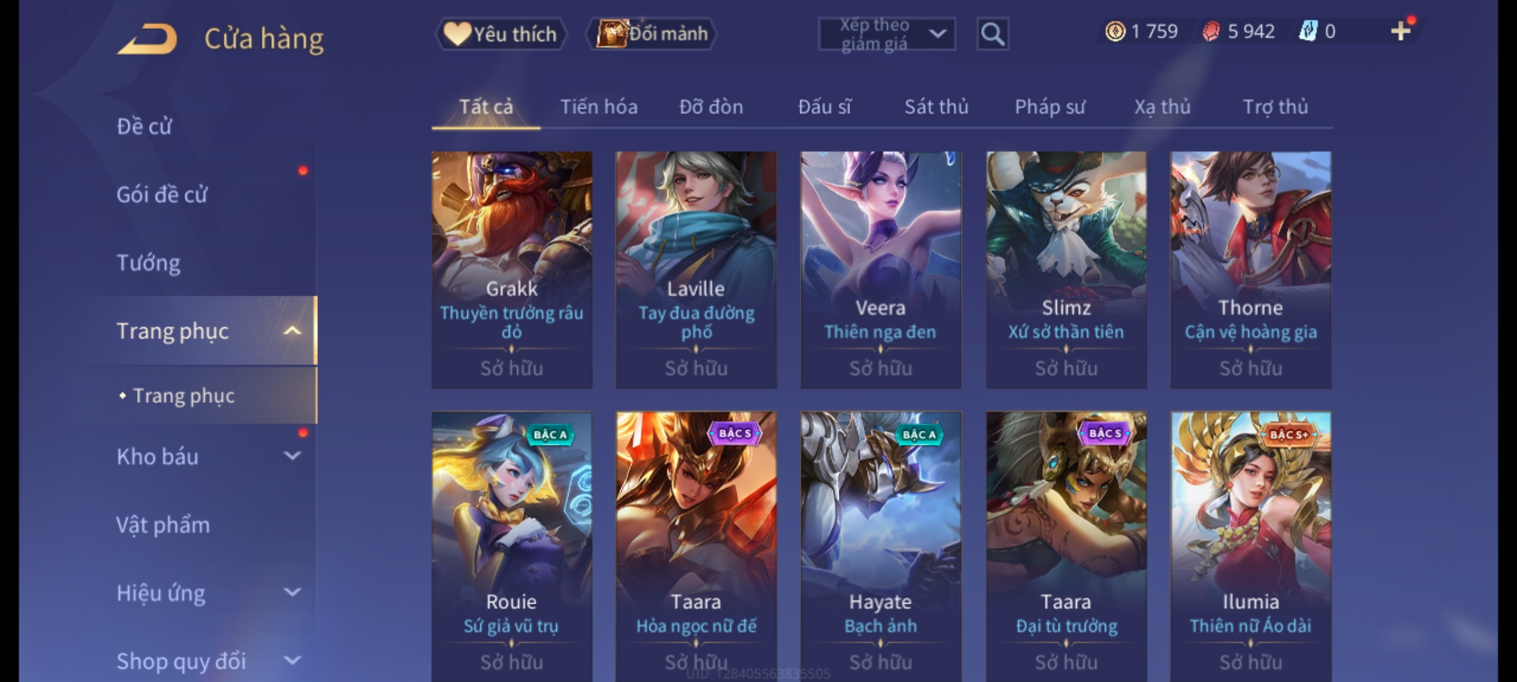Select Grakk Thuyền trưởng râu đỏ skin card
The image size is (1517, 682).
click(x=512, y=270)
